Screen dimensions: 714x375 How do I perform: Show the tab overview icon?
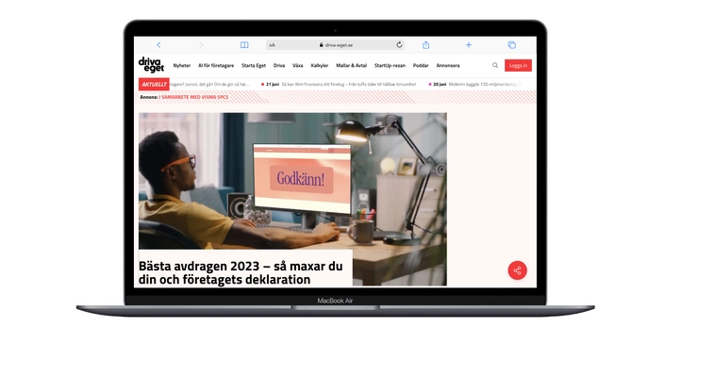512,44
